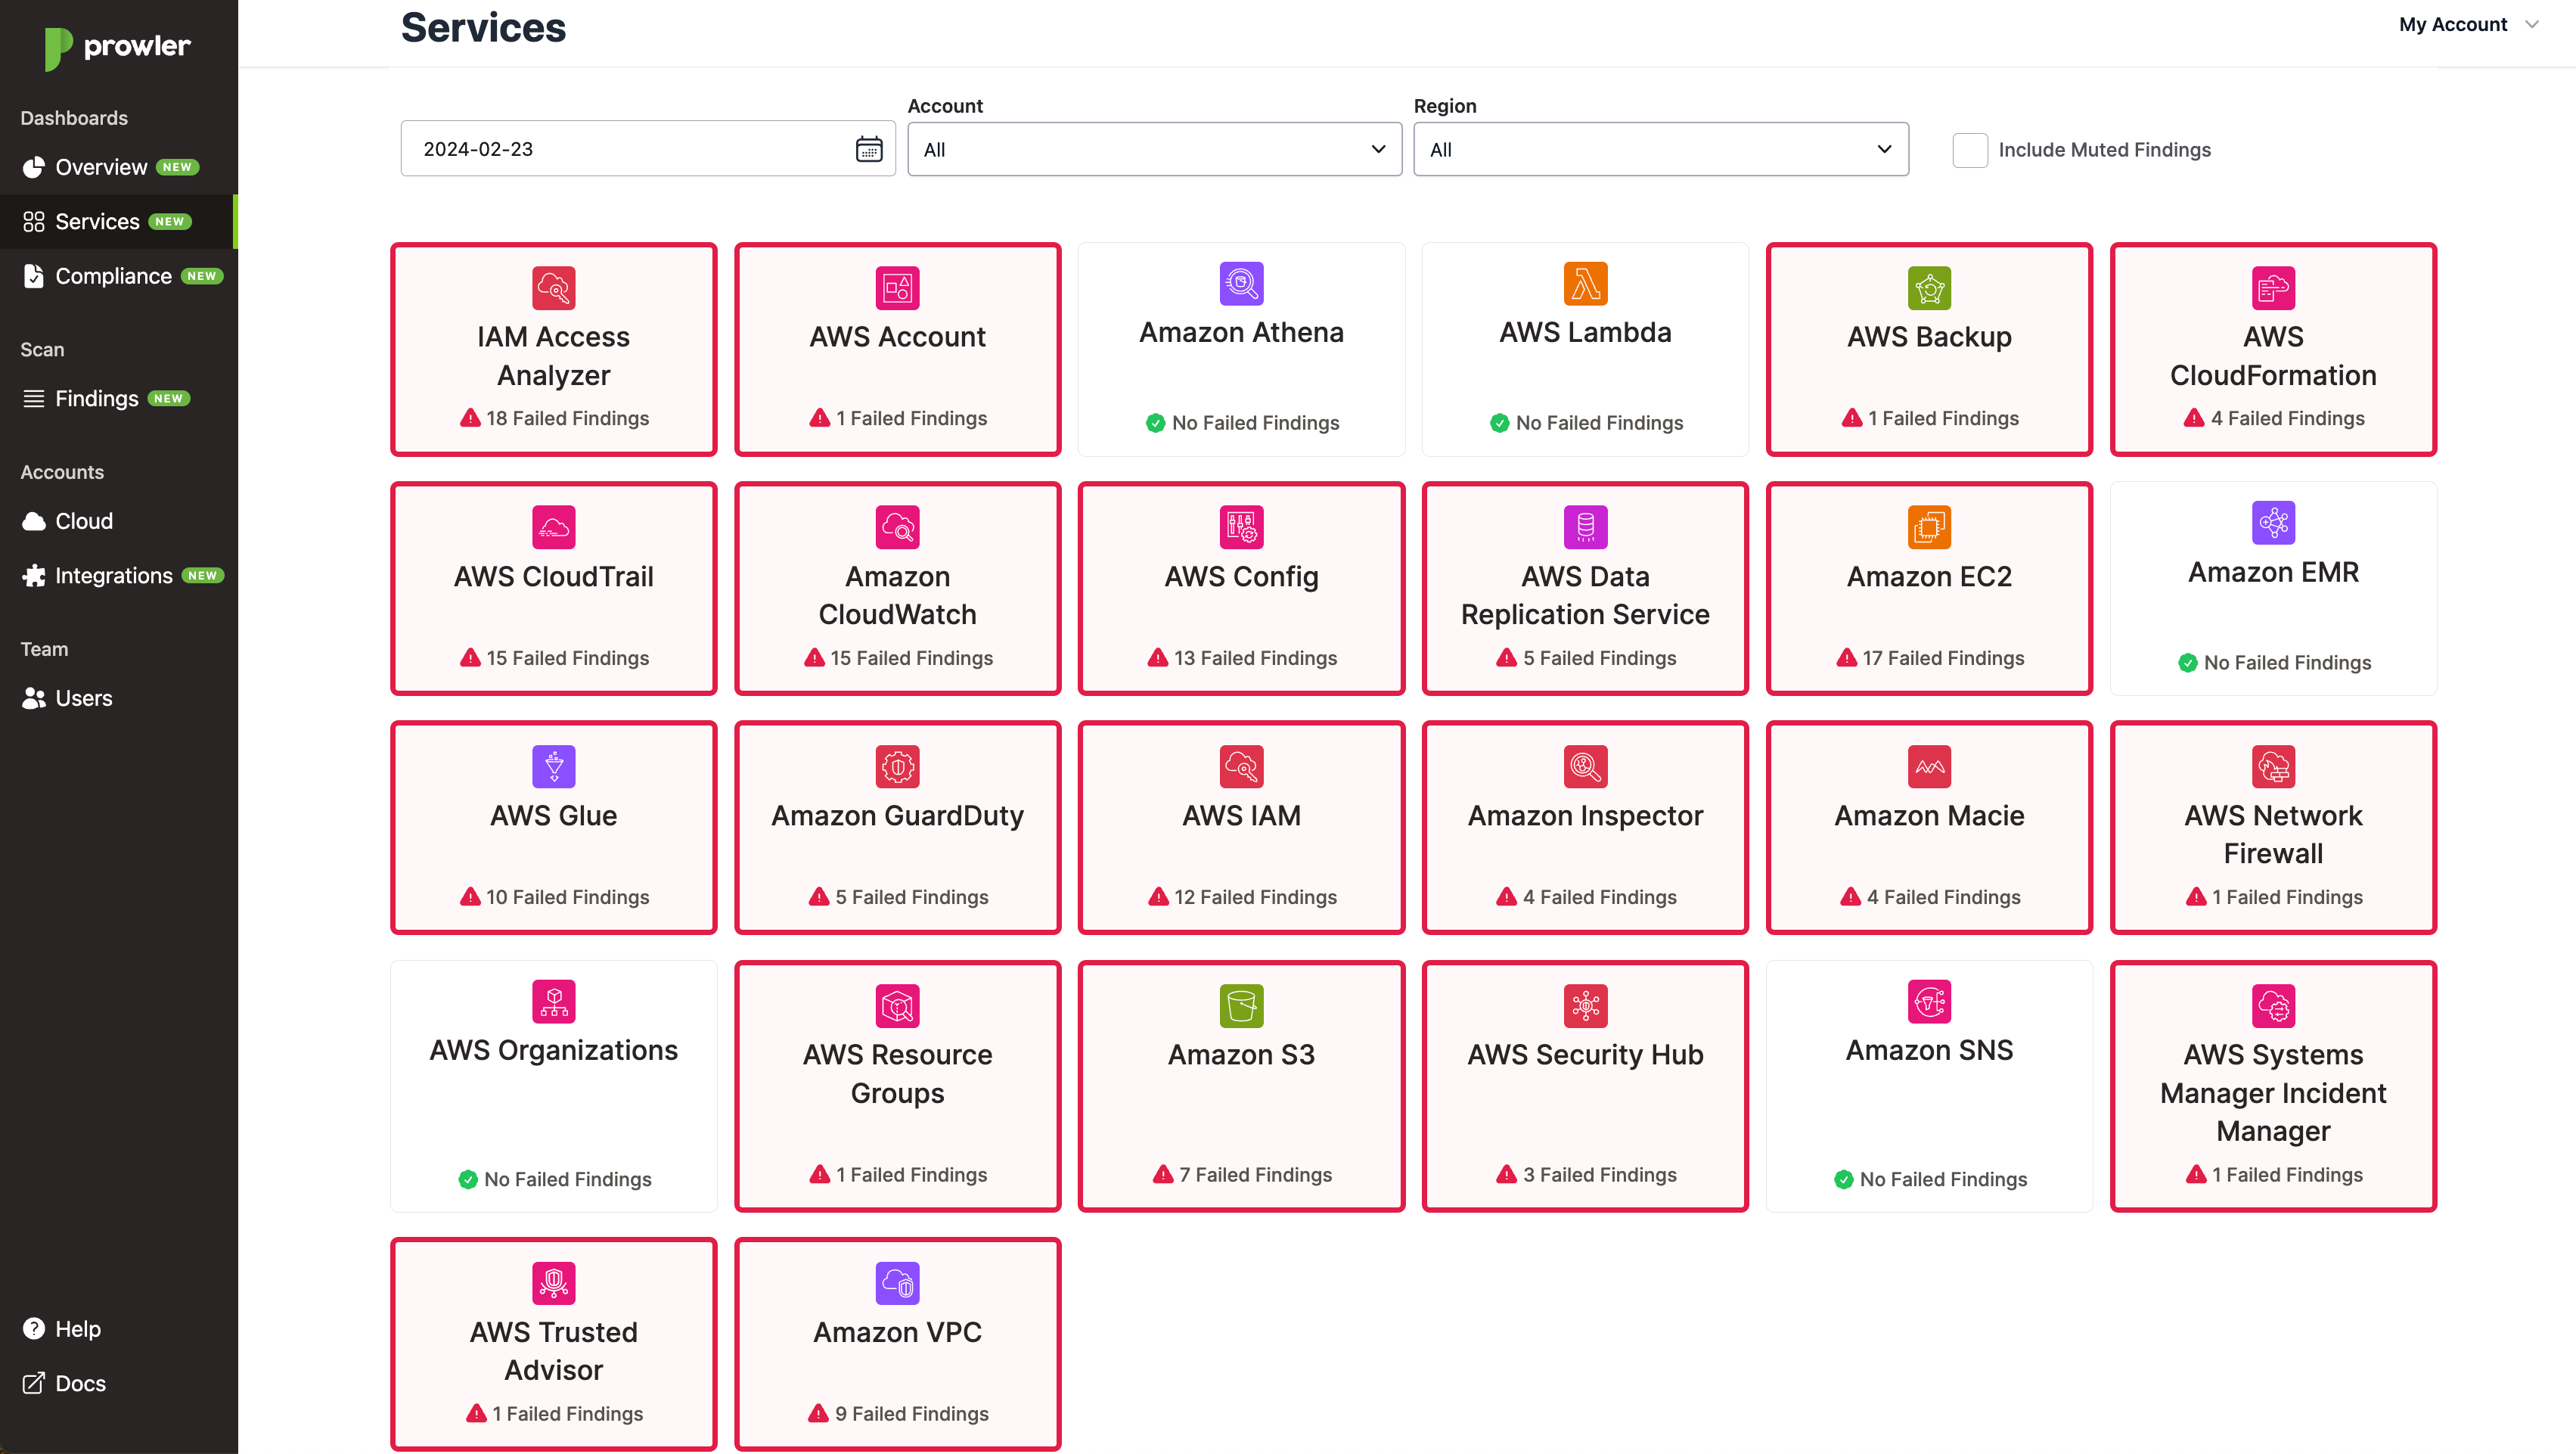
Task: Click '5 Failed Findings' under Amazon GuardDuty
Action: (x=897, y=897)
